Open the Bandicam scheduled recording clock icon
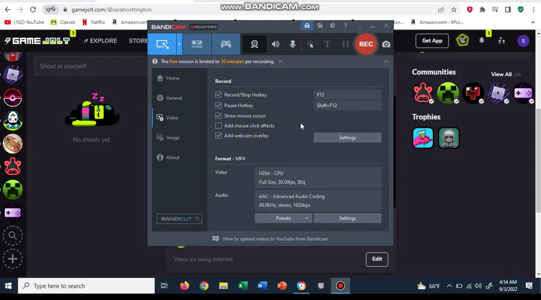The width and height of the screenshot is (541, 300). 332,26
